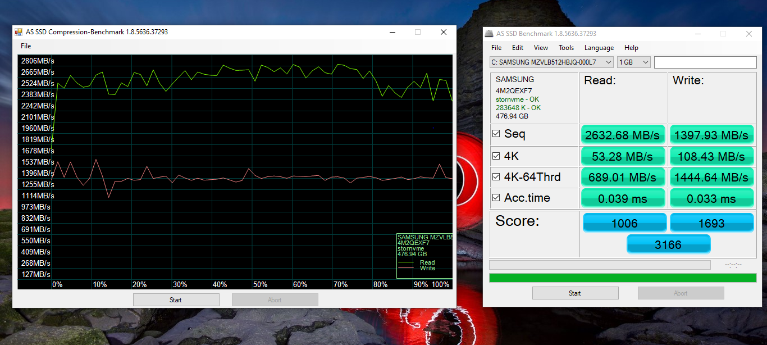Minimize the AS SSD Compression-Benchmark window
Image resolution: width=767 pixels, height=345 pixels.
click(x=392, y=32)
